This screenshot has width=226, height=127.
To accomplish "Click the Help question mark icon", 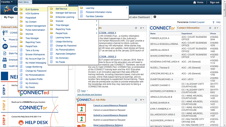I will [213, 22].
